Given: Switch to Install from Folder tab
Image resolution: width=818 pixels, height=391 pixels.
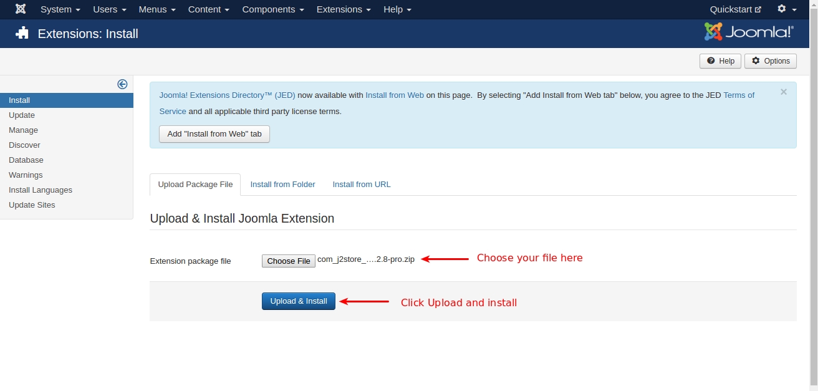Looking at the screenshot, I should pos(282,185).
